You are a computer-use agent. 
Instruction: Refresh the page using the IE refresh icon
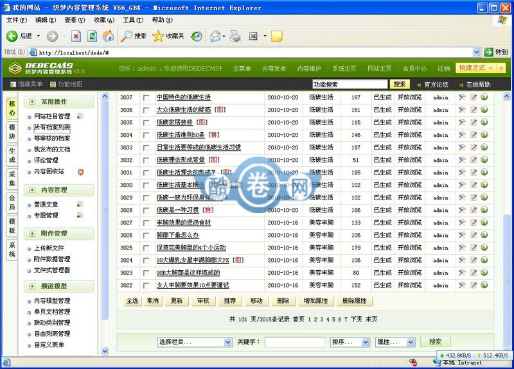(x=92, y=36)
